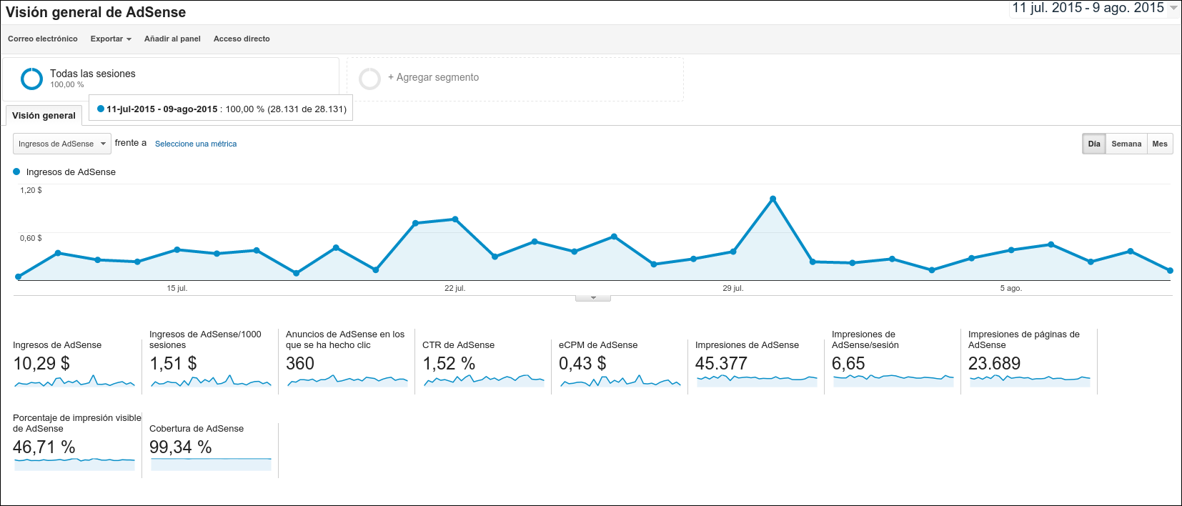The image size is (1182, 506).
Task: Click the 45.377 impressions value
Action: pyautogui.click(x=721, y=364)
